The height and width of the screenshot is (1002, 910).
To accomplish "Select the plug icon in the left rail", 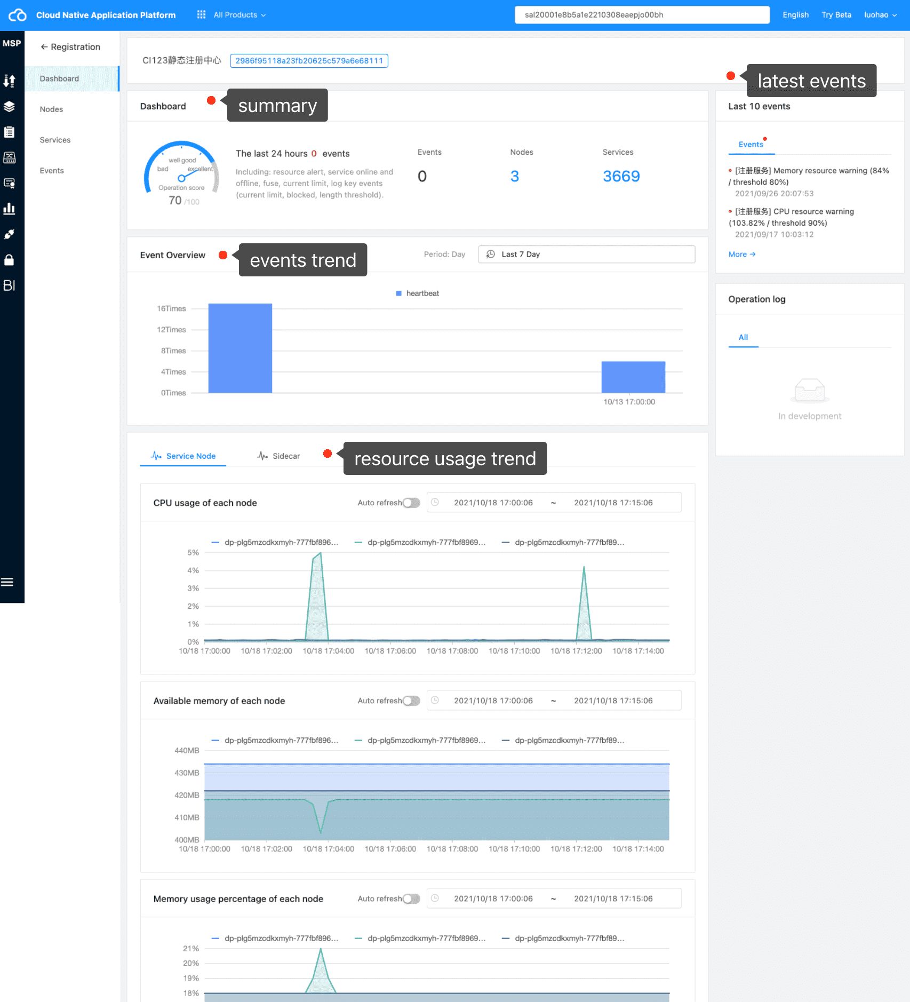I will (x=9, y=234).
